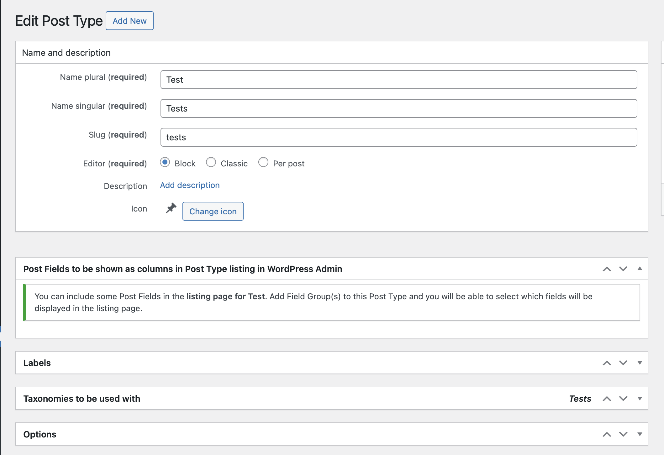The image size is (664, 455).
Task: Move Labels panel down
Action: pos(623,363)
